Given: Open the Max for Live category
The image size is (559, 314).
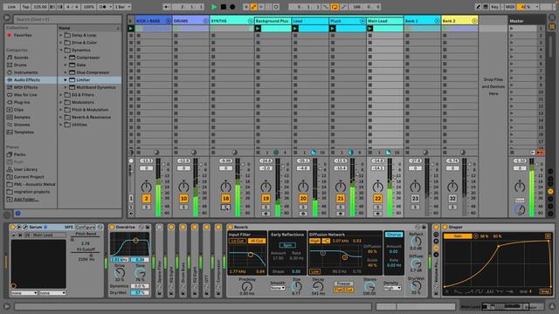Looking at the screenshot, I should pyautogui.click(x=25, y=95).
